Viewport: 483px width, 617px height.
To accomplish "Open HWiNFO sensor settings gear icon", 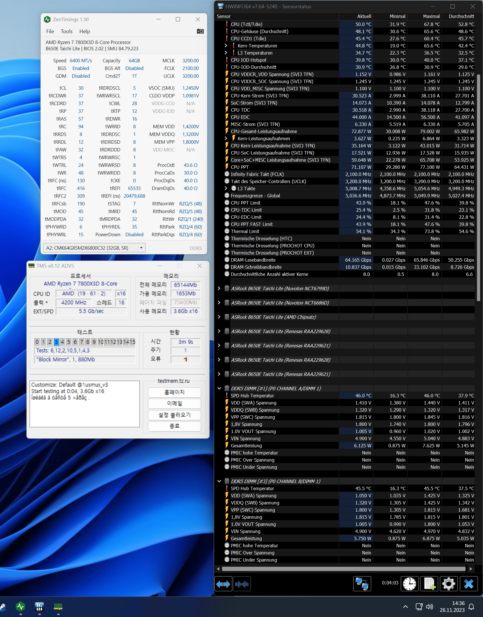I will 449,584.
